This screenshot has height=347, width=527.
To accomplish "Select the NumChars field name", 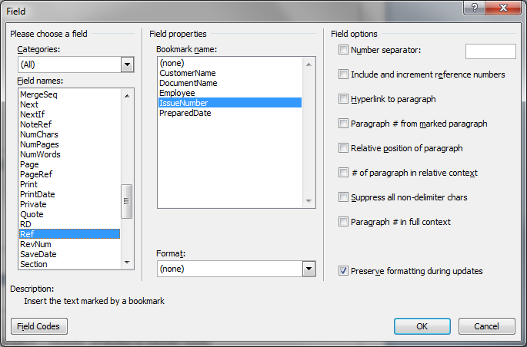I will [69, 134].
